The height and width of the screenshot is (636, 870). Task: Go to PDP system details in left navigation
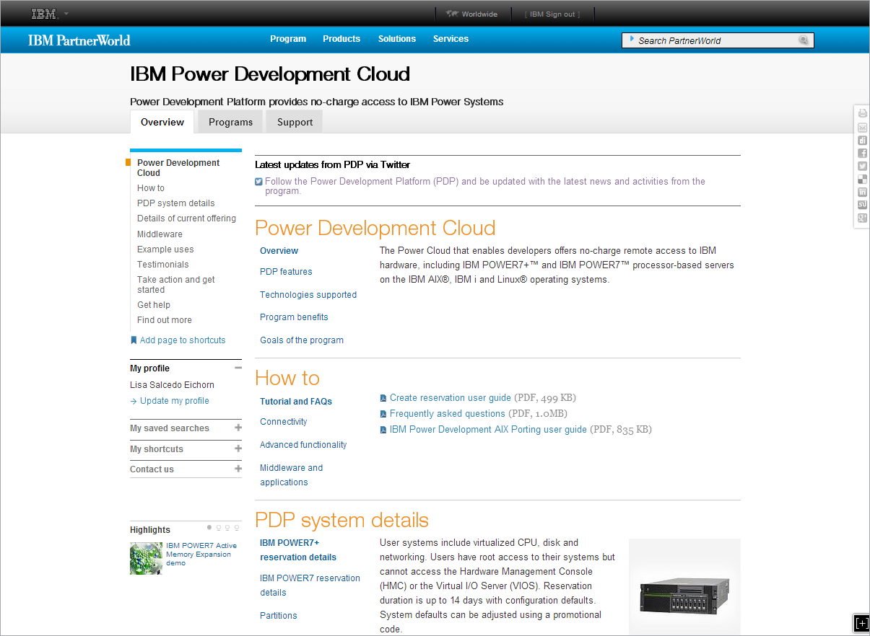point(176,203)
